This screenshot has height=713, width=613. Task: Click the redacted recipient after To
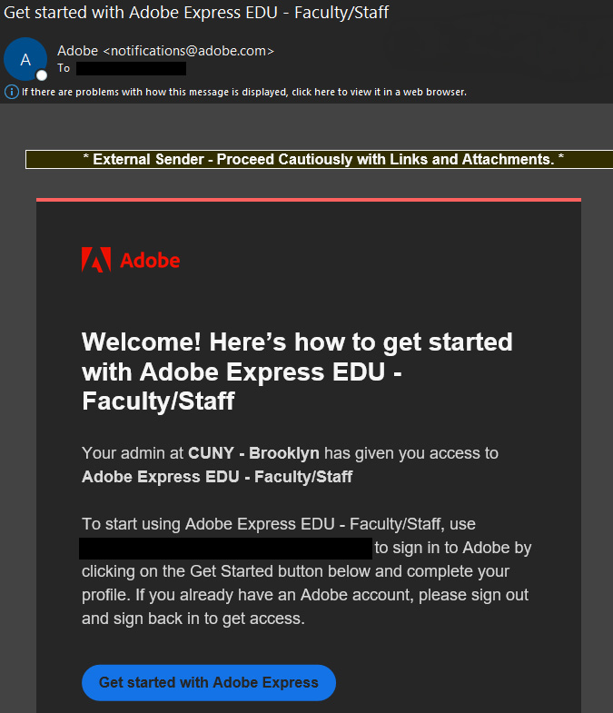[x=131, y=68]
